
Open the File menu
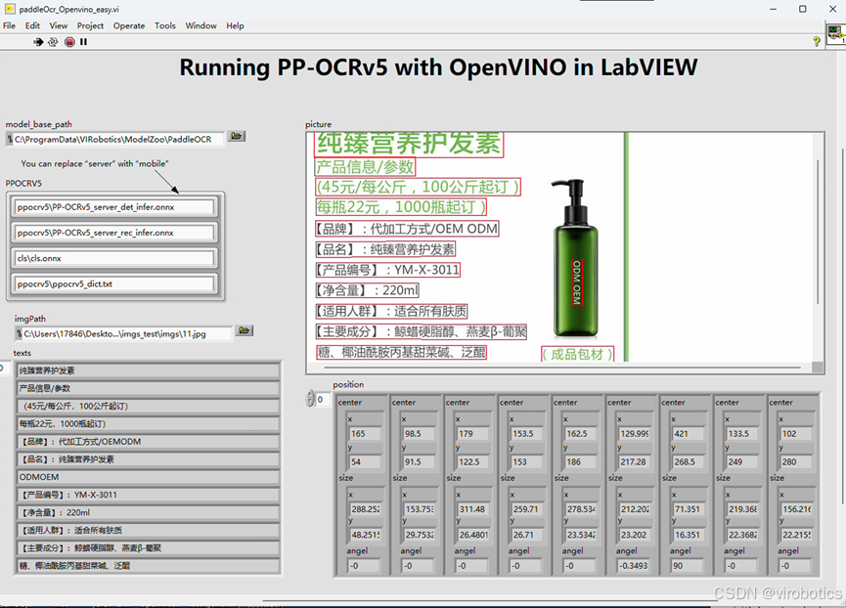(x=9, y=25)
